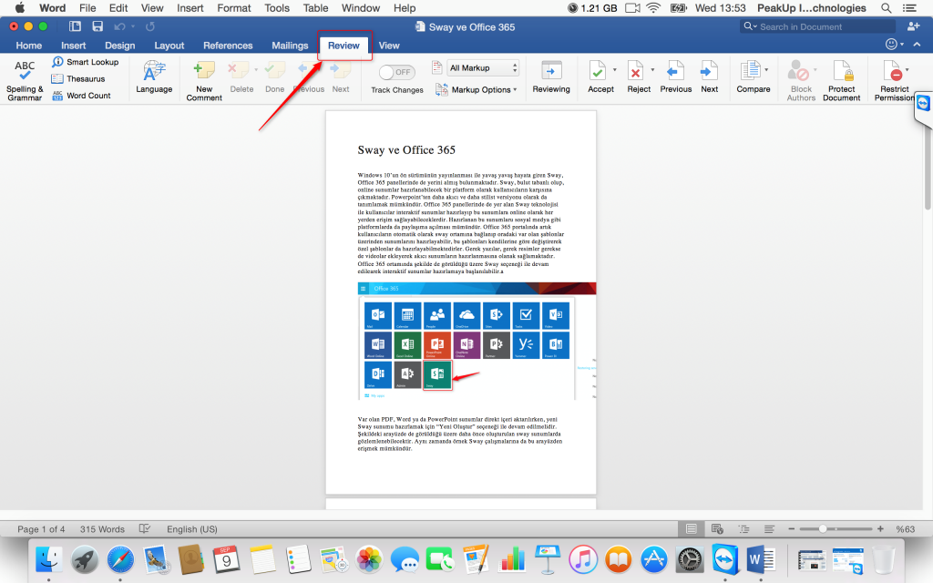Click the Delete comment icon

click(240, 71)
